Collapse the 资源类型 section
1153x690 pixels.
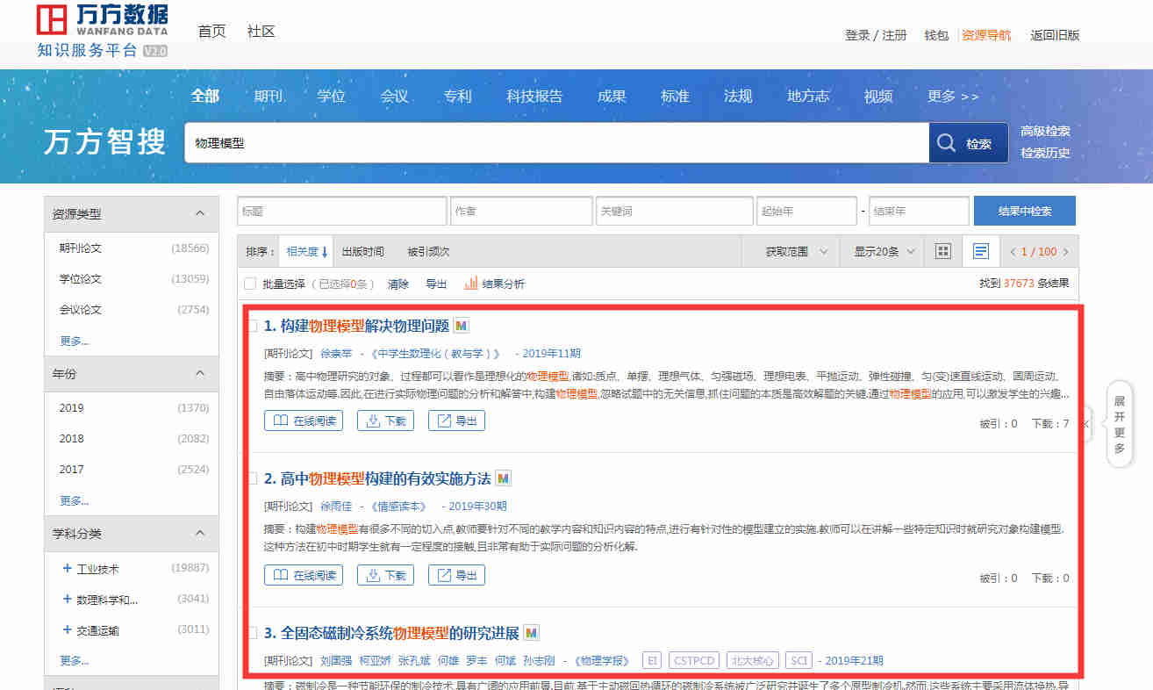pos(200,213)
